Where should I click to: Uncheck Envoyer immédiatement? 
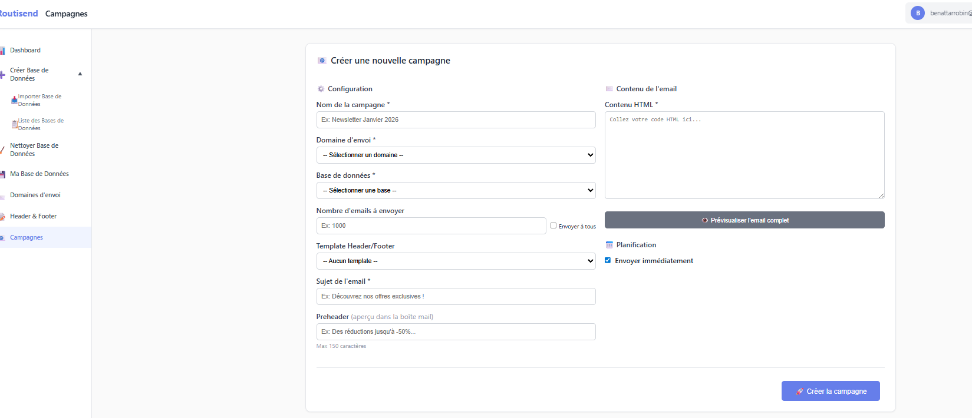[608, 260]
